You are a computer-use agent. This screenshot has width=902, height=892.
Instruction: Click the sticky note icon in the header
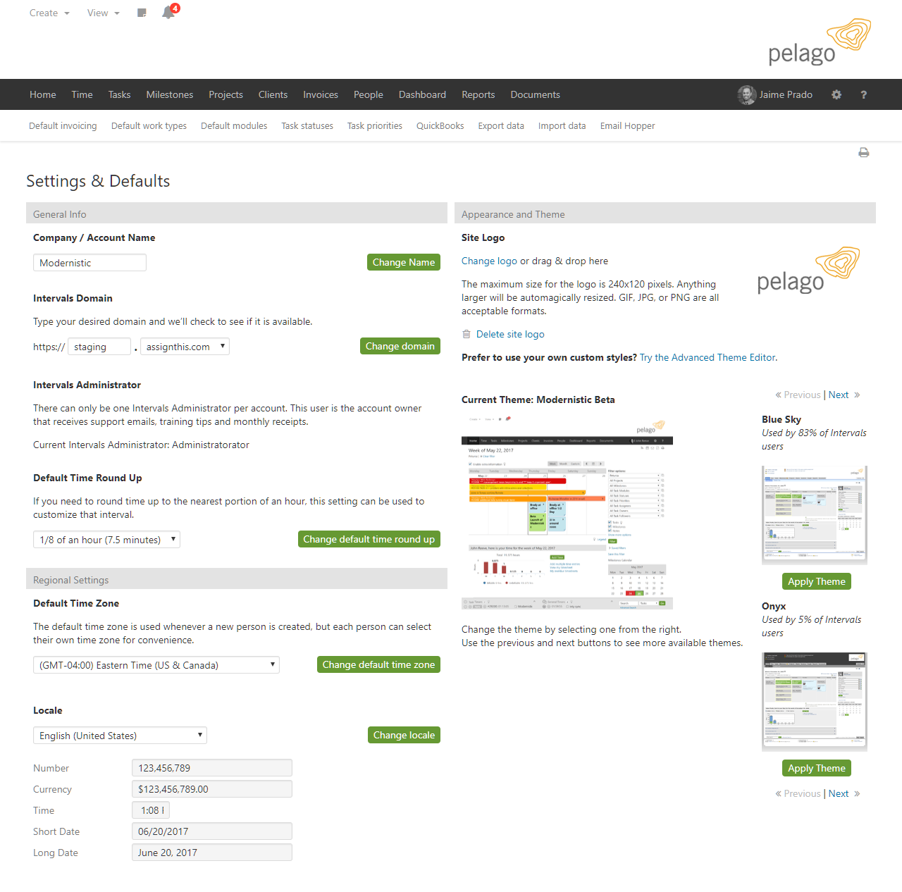tap(141, 12)
